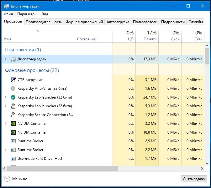211x188 pixels.
Task: Open the Службы tab
Action: 196,22
